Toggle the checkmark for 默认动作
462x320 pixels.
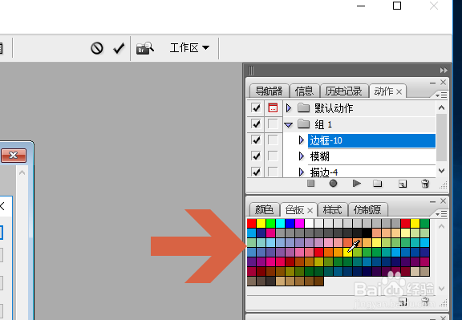tap(256, 107)
